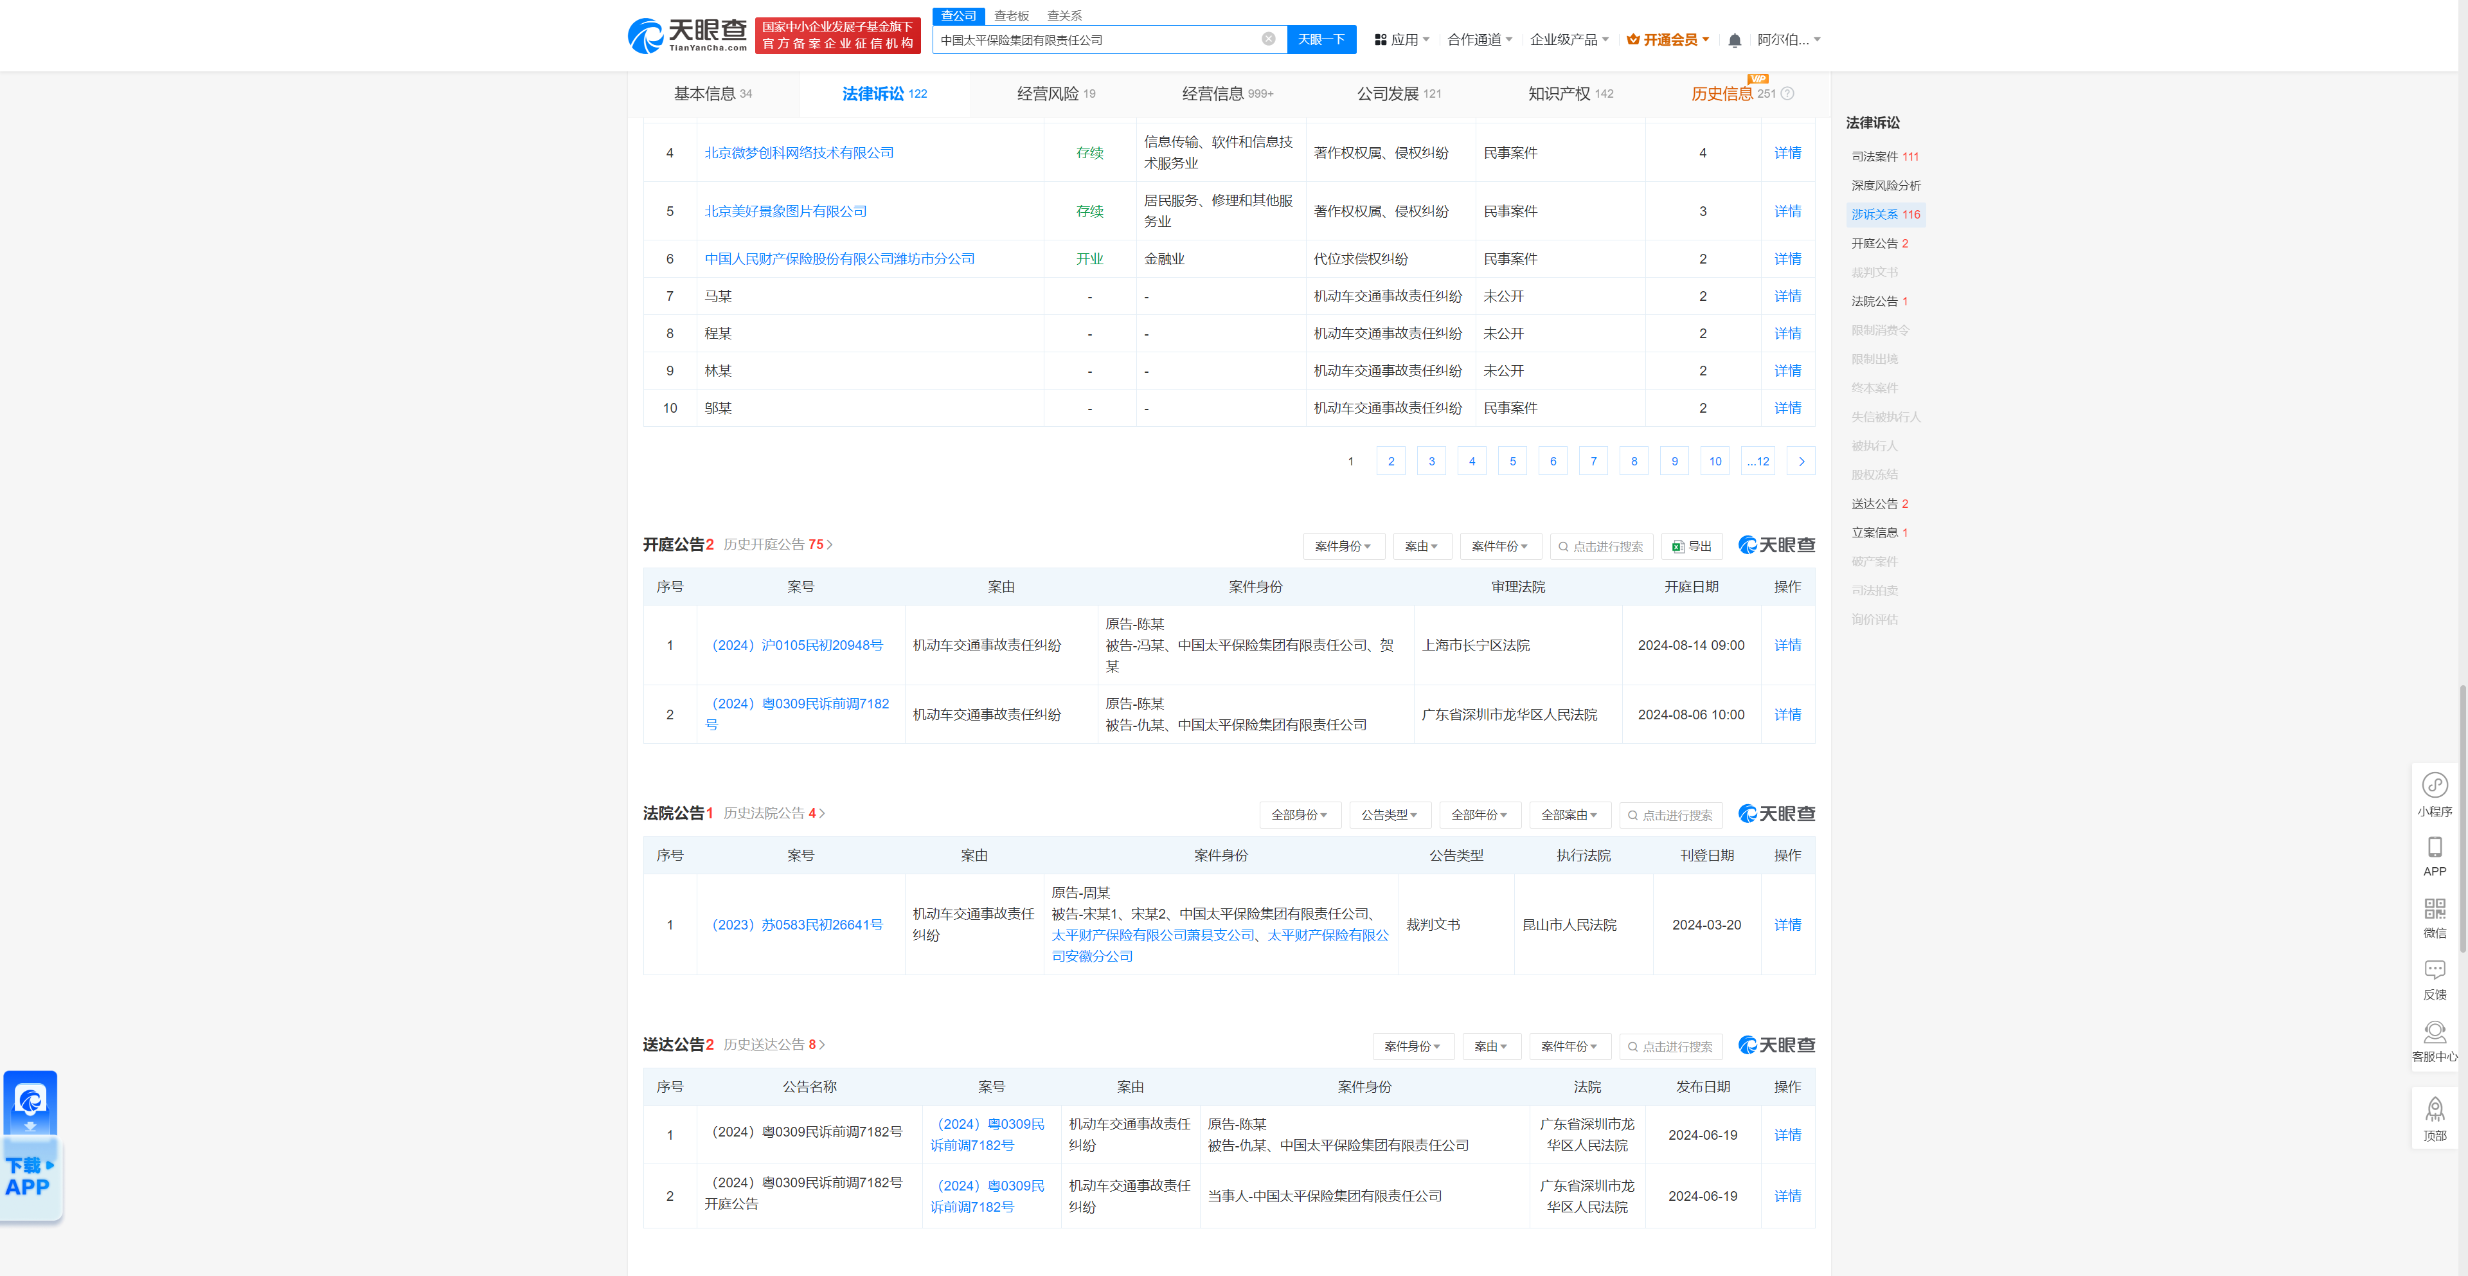Switch to 基本信息 tab
This screenshot has width=2468, height=1276.
coord(713,94)
